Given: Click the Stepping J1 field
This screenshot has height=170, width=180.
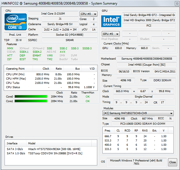Looking at the screenshot, I should pos(60,19).
